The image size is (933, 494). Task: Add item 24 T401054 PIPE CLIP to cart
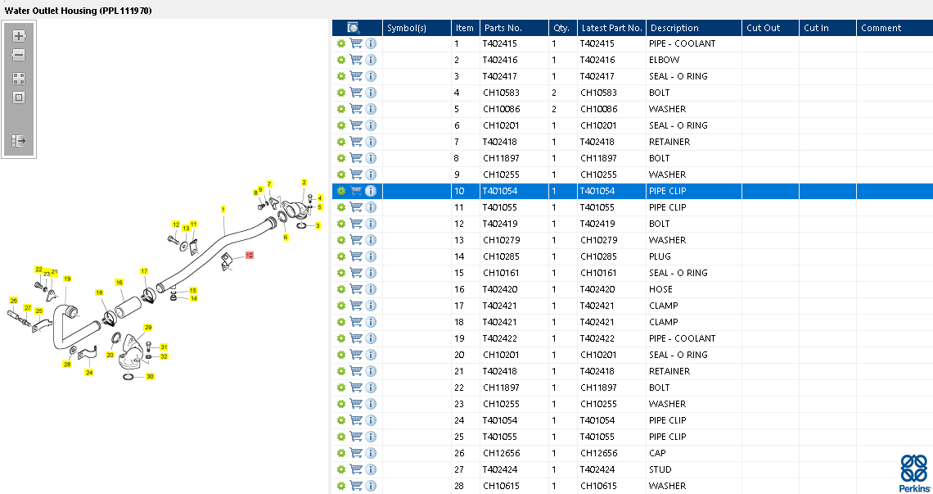(x=356, y=420)
